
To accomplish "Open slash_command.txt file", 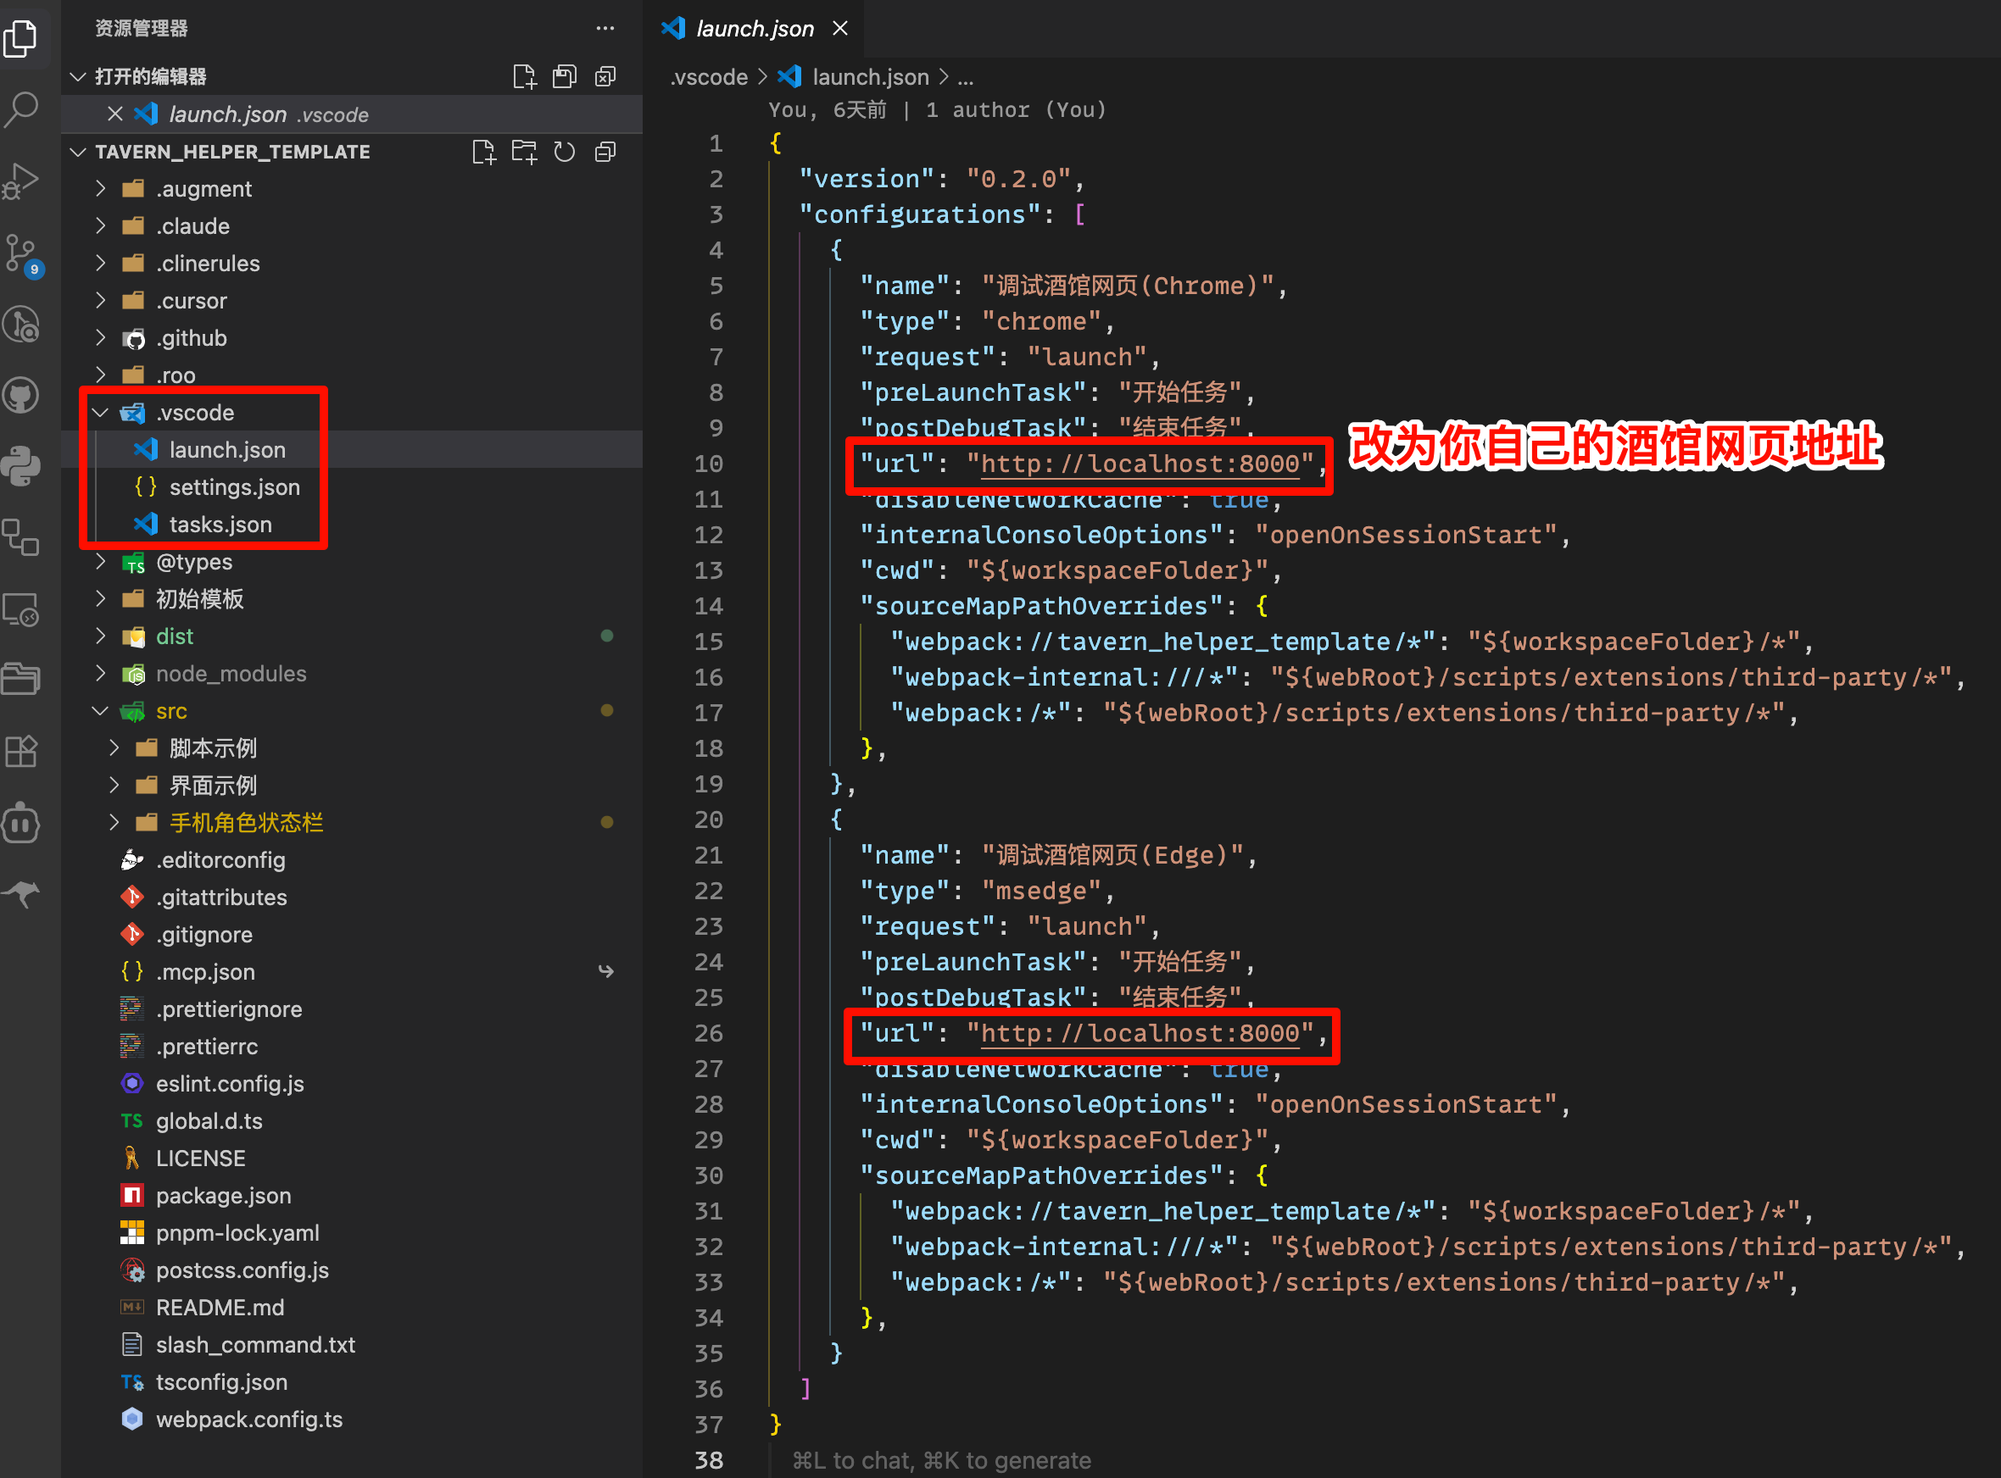I will click(352, 1345).
